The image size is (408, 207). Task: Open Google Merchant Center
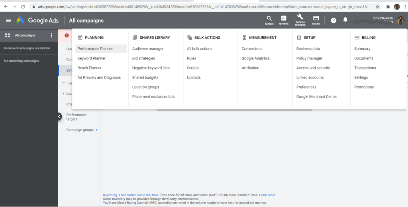click(x=316, y=97)
